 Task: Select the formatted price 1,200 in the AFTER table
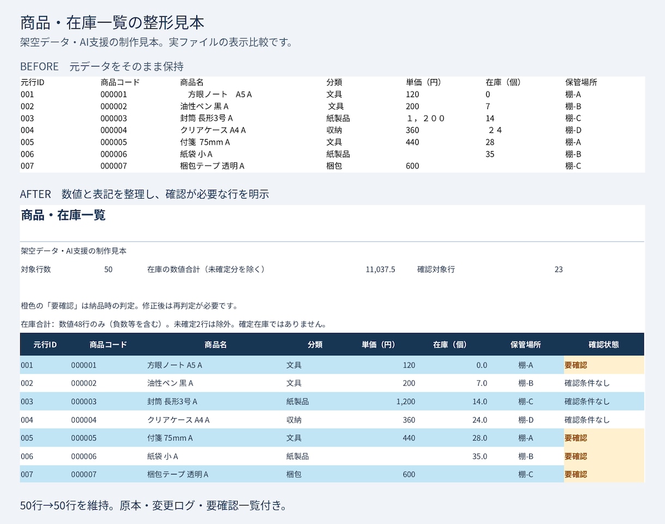pos(406,401)
